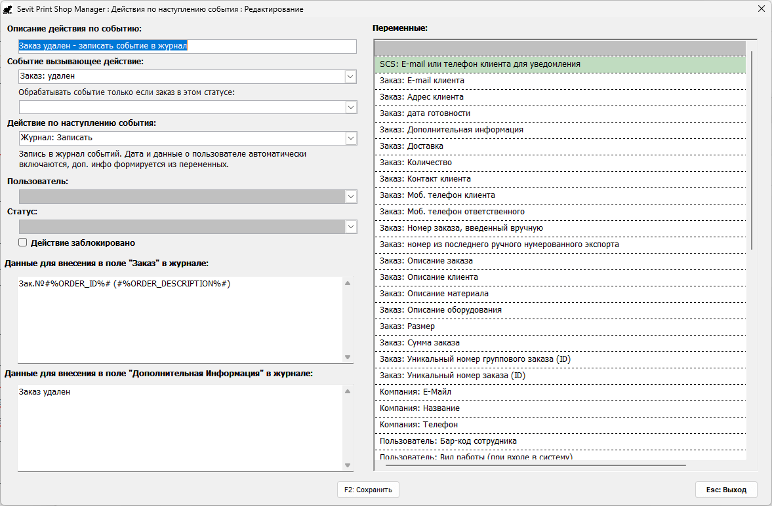Open the order status filter dropdown

(350, 107)
